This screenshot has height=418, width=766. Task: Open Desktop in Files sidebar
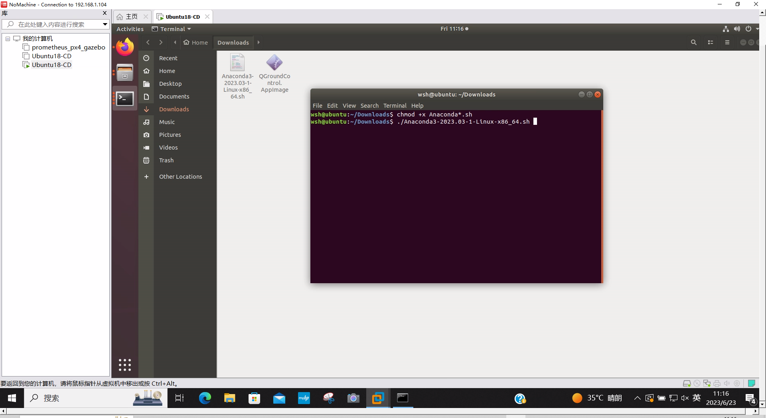178,84
